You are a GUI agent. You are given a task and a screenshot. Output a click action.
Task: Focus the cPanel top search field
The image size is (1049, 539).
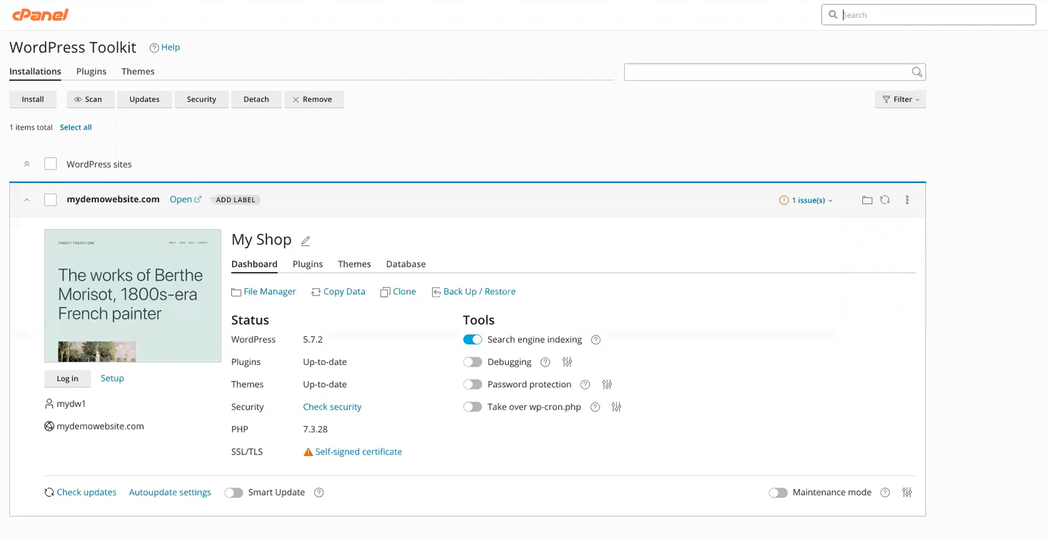929,14
